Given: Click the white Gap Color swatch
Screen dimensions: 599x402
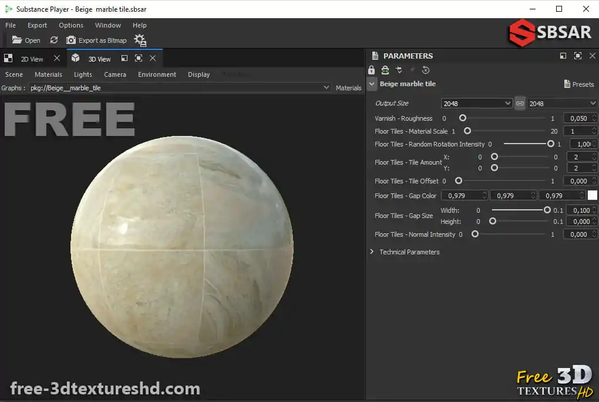Looking at the screenshot, I should pyautogui.click(x=592, y=195).
